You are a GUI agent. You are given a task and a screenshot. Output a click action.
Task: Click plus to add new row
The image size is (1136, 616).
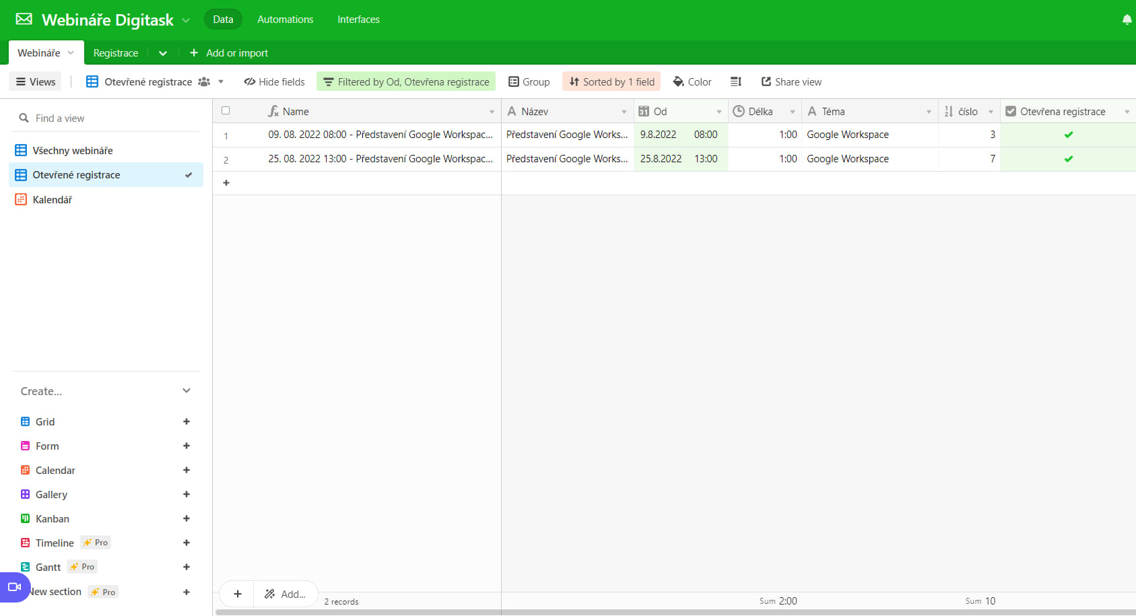pyautogui.click(x=226, y=183)
